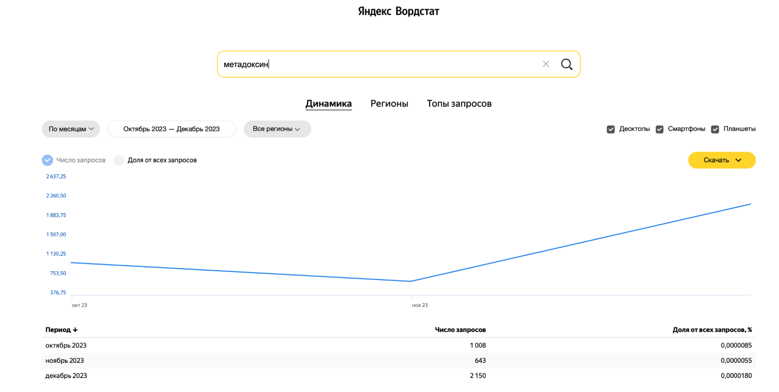The height and width of the screenshot is (392, 779).
Task: Click the 1 507,00 y-axis label
Action: click(x=56, y=234)
